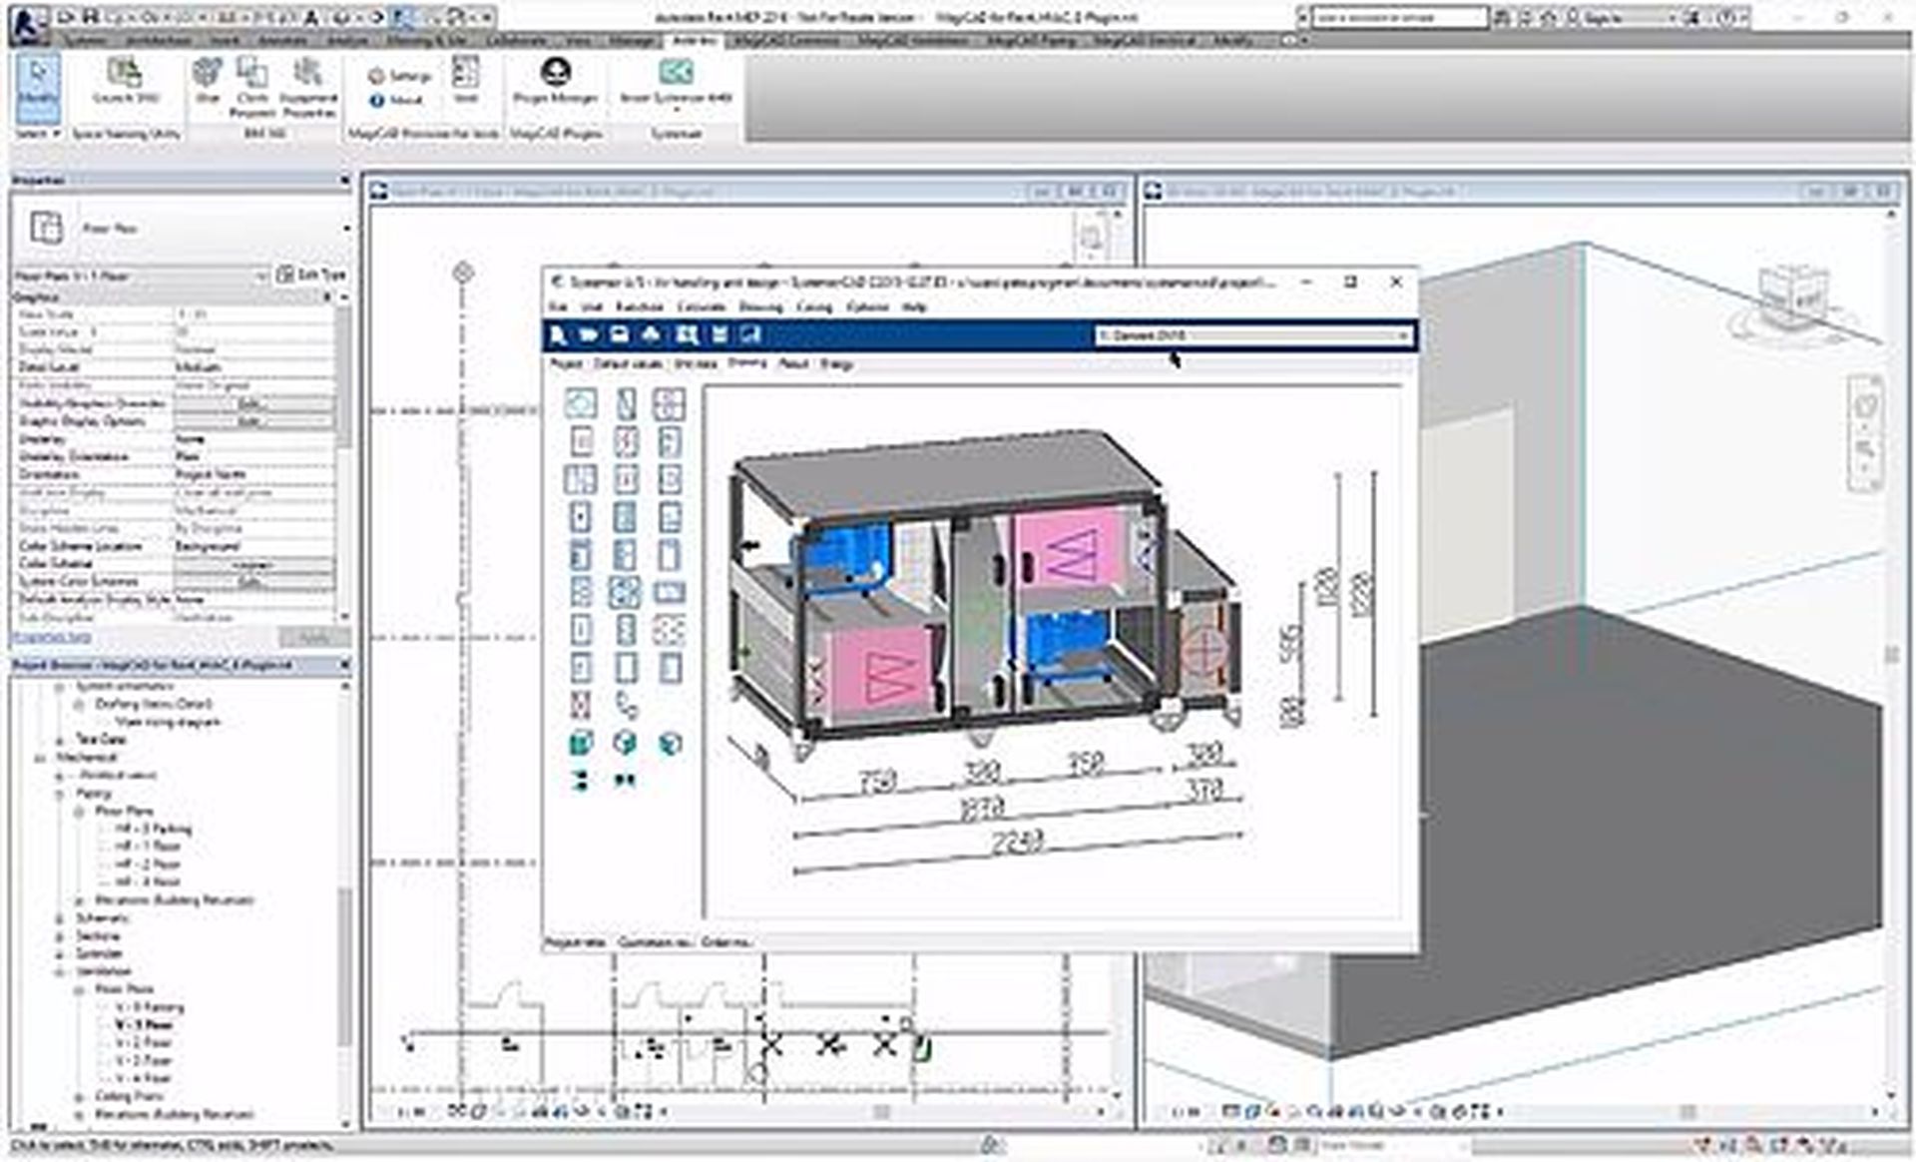This screenshot has height=1162, width=1916.
Task: Click Edit for Visibility/Graphics Overrides
Action: [253, 404]
